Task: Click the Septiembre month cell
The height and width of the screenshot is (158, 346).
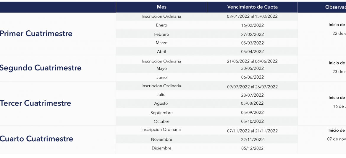Action: [161, 113]
